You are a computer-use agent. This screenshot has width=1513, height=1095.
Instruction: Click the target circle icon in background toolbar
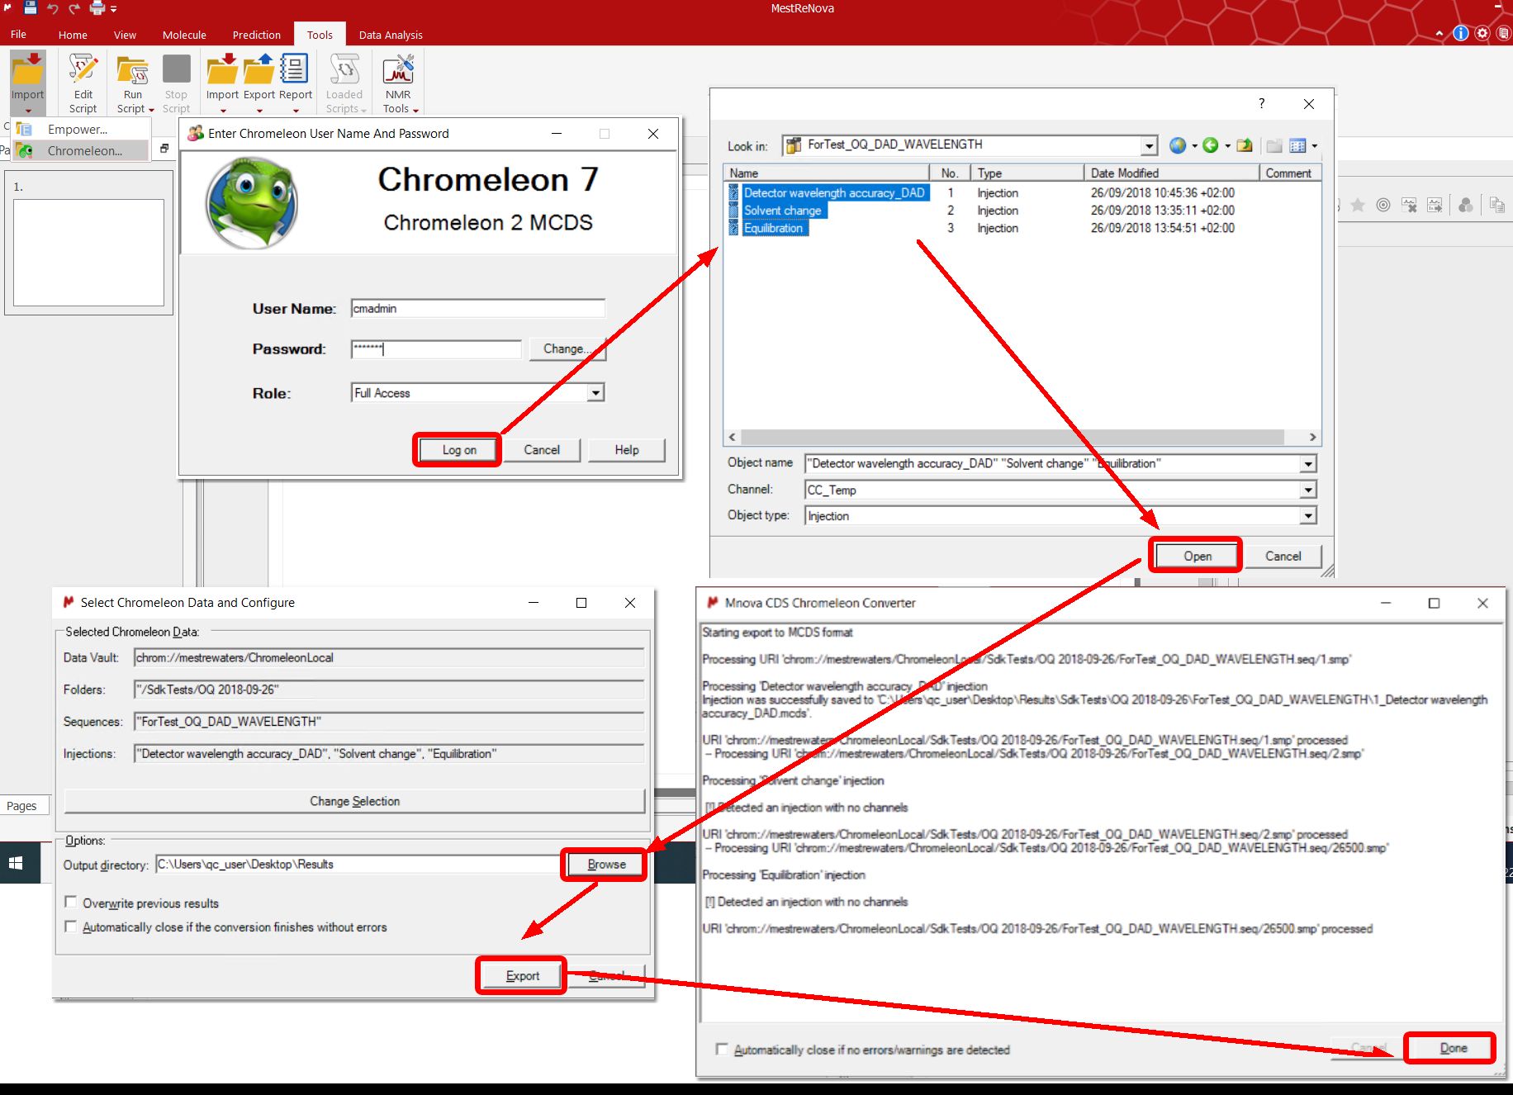point(1383,205)
